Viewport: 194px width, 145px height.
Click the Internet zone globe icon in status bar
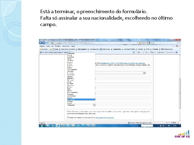pyautogui.click(x=129, y=123)
